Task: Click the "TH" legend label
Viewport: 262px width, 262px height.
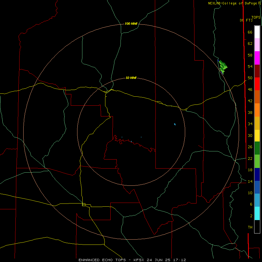Action: point(250,227)
